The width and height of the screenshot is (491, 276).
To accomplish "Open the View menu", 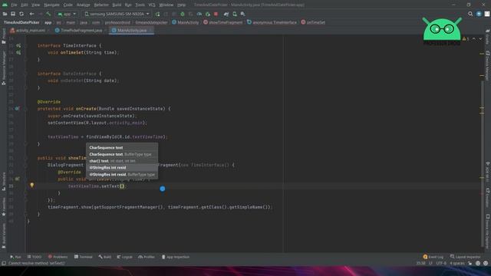I will [x=36, y=5].
